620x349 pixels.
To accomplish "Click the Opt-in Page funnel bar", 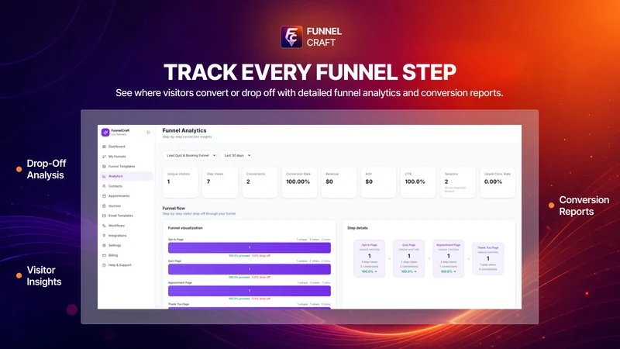I will click(x=250, y=247).
